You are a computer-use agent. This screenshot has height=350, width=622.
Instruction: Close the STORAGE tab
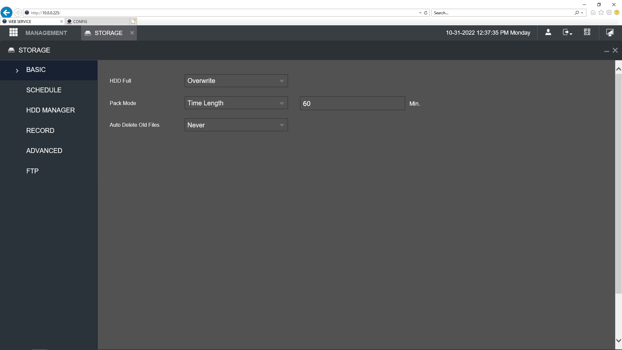pyautogui.click(x=132, y=33)
